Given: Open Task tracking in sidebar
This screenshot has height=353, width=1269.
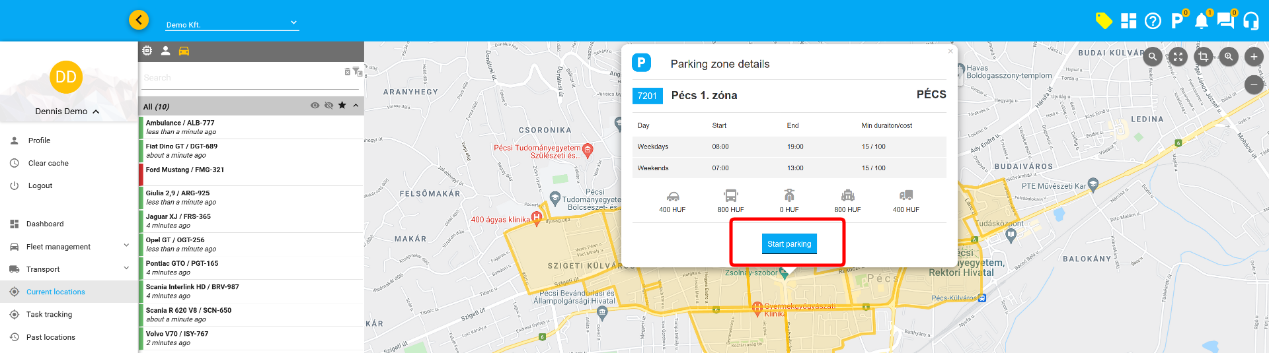Looking at the screenshot, I should pyautogui.click(x=49, y=315).
